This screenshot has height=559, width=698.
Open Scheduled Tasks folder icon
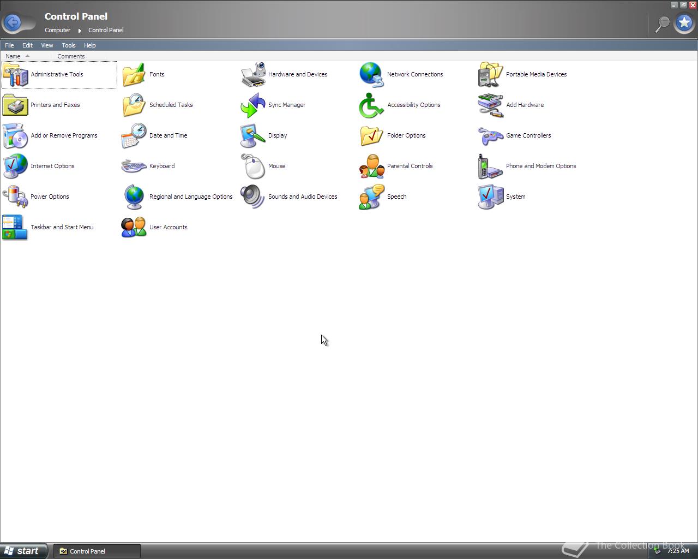click(x=134, y=105)
